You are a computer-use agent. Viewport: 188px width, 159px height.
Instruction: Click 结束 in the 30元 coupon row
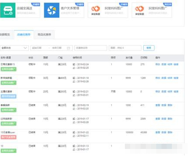click(170, 78)
